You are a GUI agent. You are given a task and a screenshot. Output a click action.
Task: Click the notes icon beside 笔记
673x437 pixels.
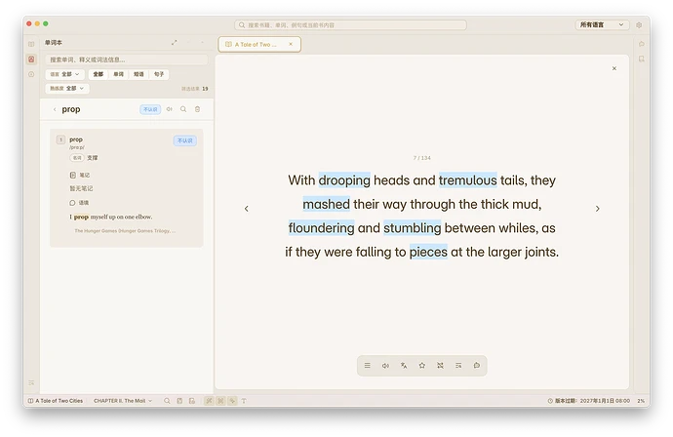click(72, 175)
